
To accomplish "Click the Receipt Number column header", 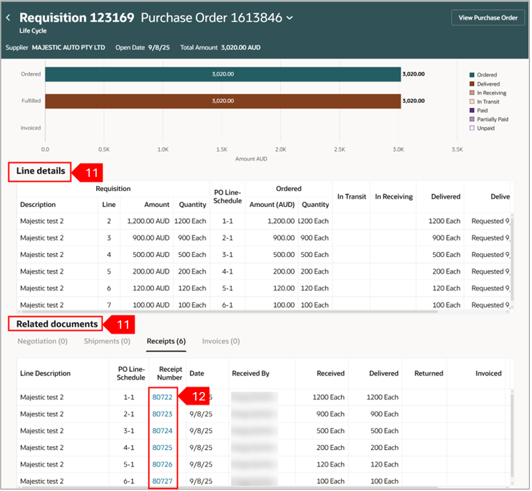I will click(x=170, y=373).
